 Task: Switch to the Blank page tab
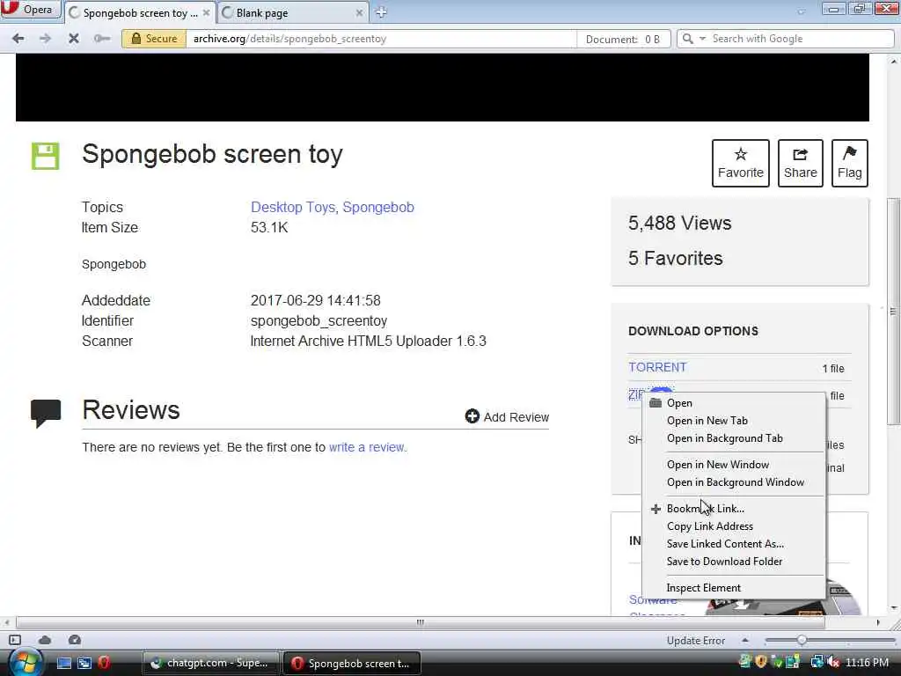click(x=292, y=12)
